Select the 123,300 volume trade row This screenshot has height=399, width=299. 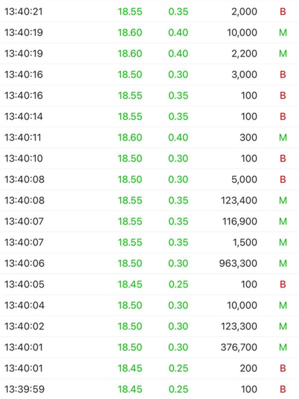tap(149, 326)
